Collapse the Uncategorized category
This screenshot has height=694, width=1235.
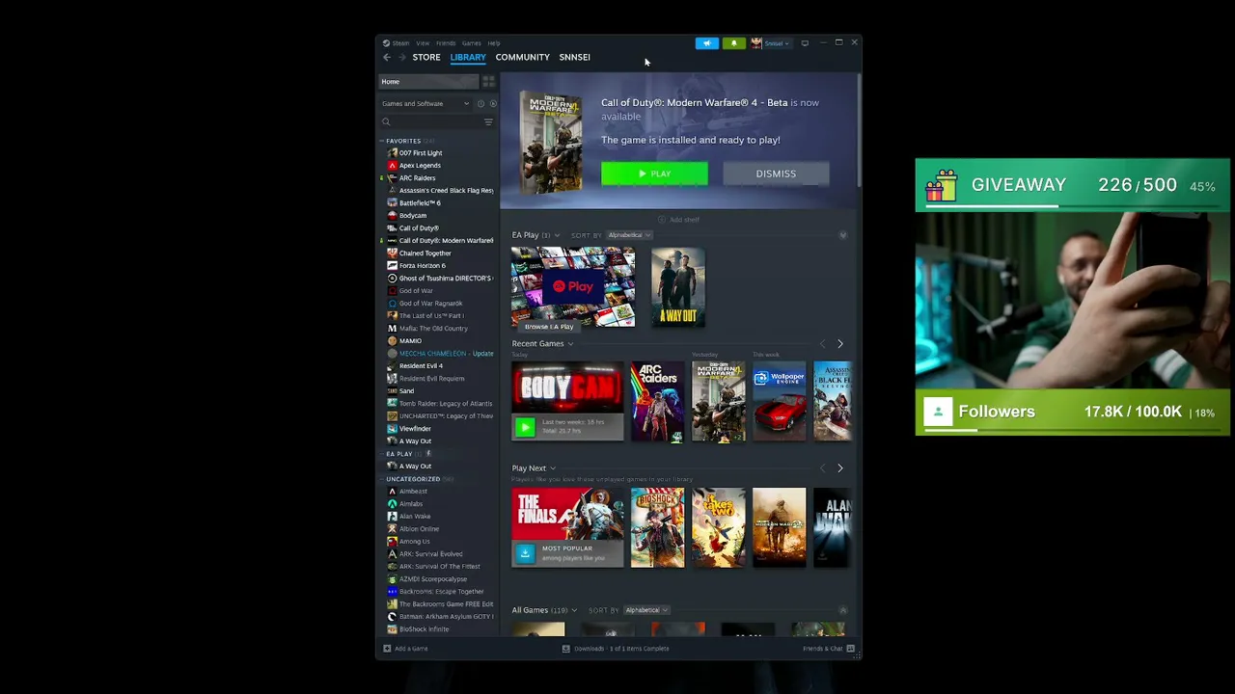(382, 479)
